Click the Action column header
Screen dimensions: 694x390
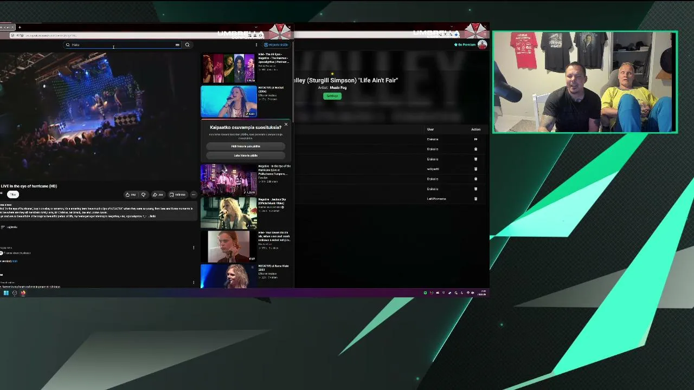pyautogui.click(x=475, y=129)
